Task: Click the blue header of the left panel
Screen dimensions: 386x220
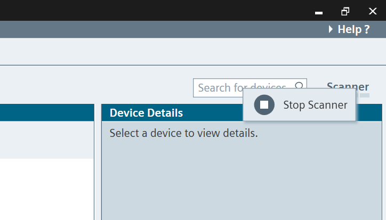Action: click(x=47, y=112)
